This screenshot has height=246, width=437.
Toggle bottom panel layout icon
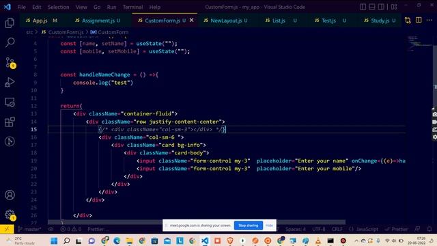(371, 7)
